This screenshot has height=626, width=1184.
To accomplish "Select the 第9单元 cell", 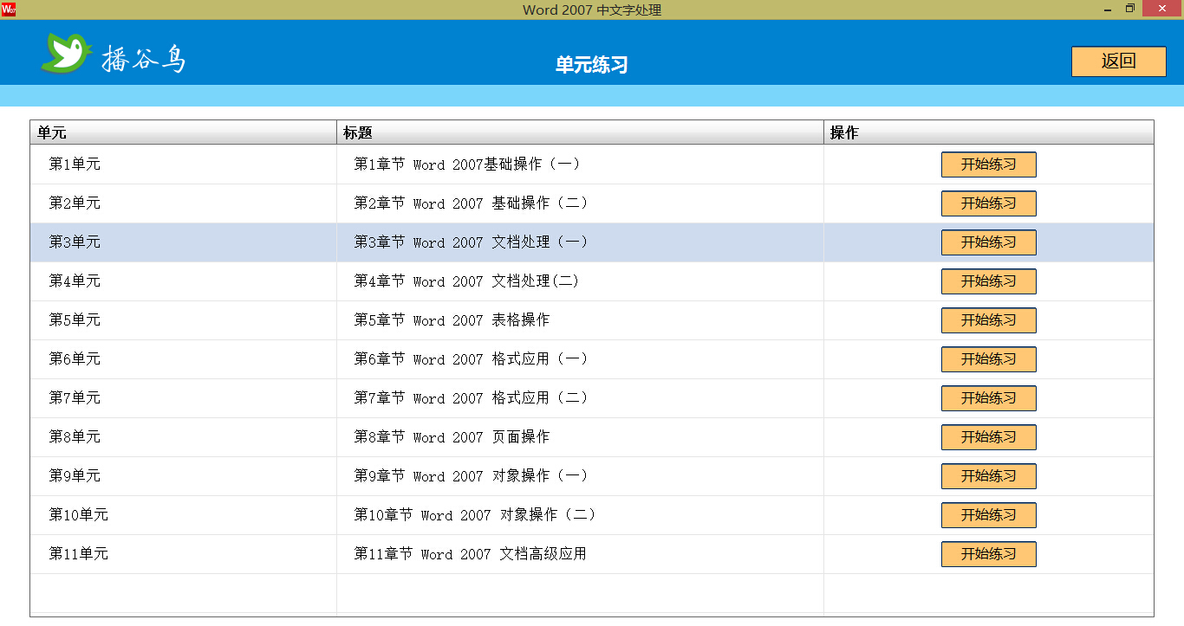I will [x=183, y=476].
